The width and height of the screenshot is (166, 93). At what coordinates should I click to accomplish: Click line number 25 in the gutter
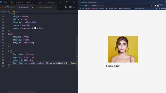point(3,34)
